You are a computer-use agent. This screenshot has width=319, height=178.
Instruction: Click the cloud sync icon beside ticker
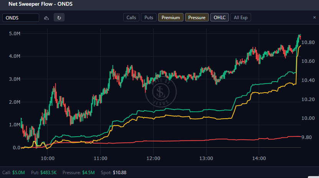tap(46, 18)
